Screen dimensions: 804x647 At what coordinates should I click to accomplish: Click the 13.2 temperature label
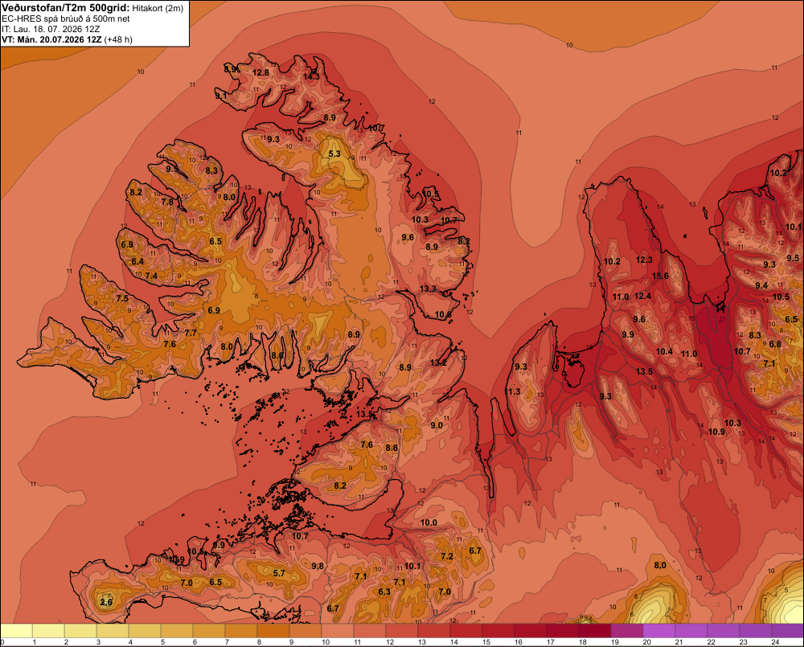pos(438,362)
